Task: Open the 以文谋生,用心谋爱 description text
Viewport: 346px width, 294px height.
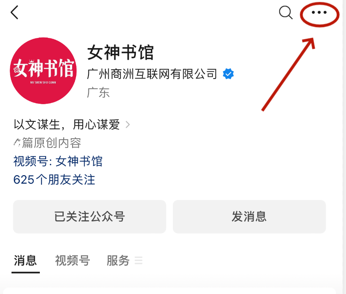Action: click(67, 124)
